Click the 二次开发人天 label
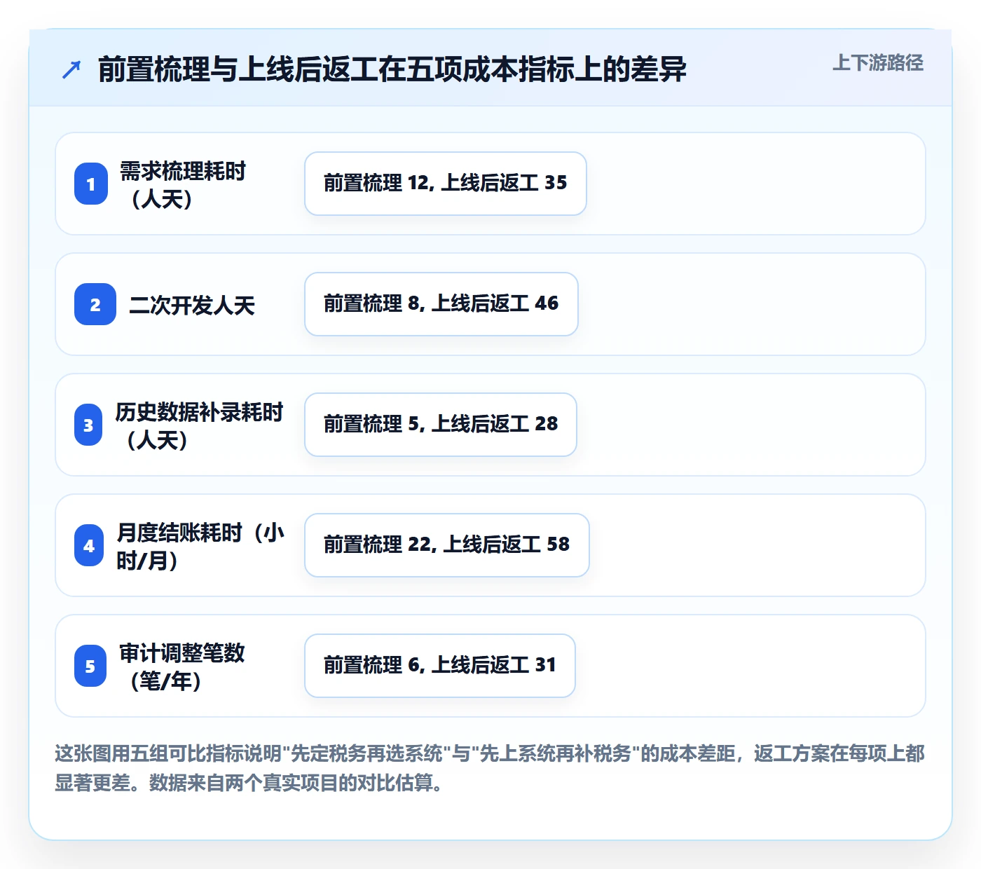The image size is (981, 869). pos(192,305)
